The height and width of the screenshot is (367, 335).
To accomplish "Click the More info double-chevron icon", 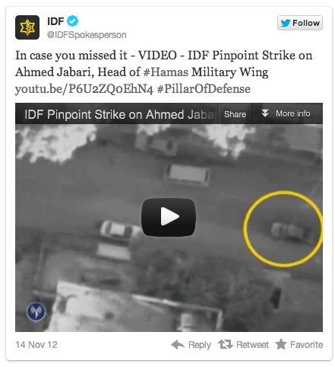I will (265, 113).
